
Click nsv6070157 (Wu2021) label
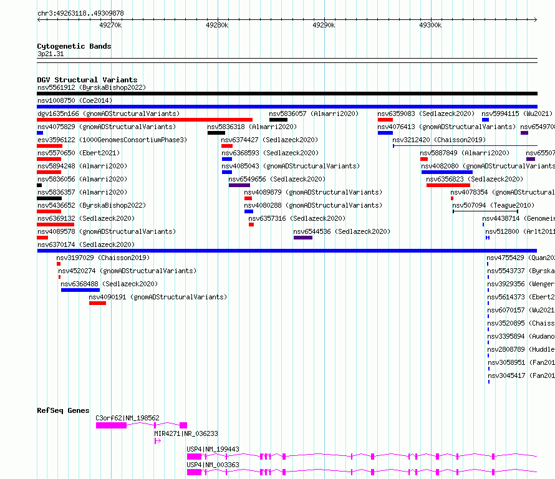[x=521, y=310]
